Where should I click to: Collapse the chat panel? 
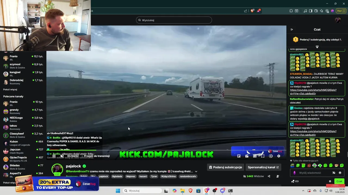[x=292, y=30]
